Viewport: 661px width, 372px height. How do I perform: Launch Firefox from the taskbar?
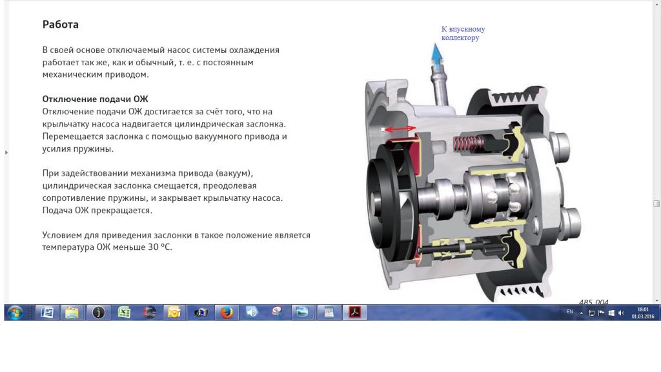tap(227, 313)
